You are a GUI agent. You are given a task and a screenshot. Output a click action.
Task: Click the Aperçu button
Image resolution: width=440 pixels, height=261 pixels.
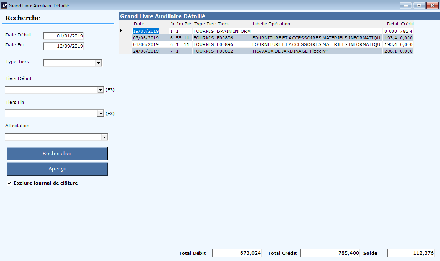(x=57, y=169)
